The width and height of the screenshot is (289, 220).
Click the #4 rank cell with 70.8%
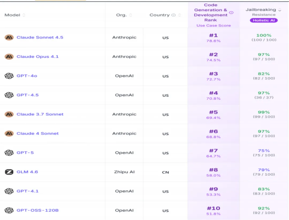214,95
